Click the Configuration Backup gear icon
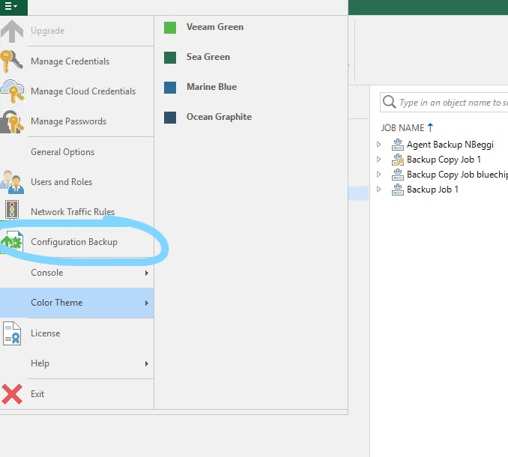Viewport: 508px width, 457px height. coord(12,242)
